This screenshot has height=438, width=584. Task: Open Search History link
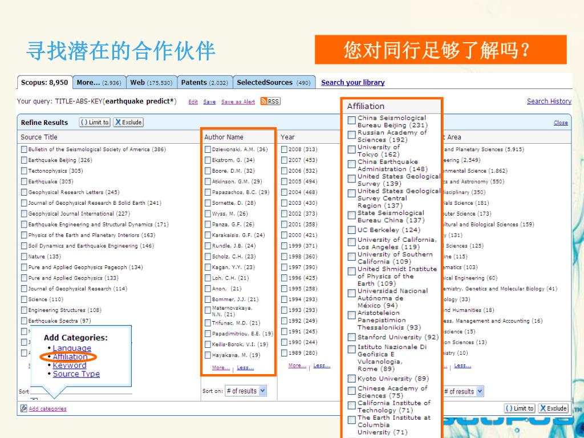549,101
